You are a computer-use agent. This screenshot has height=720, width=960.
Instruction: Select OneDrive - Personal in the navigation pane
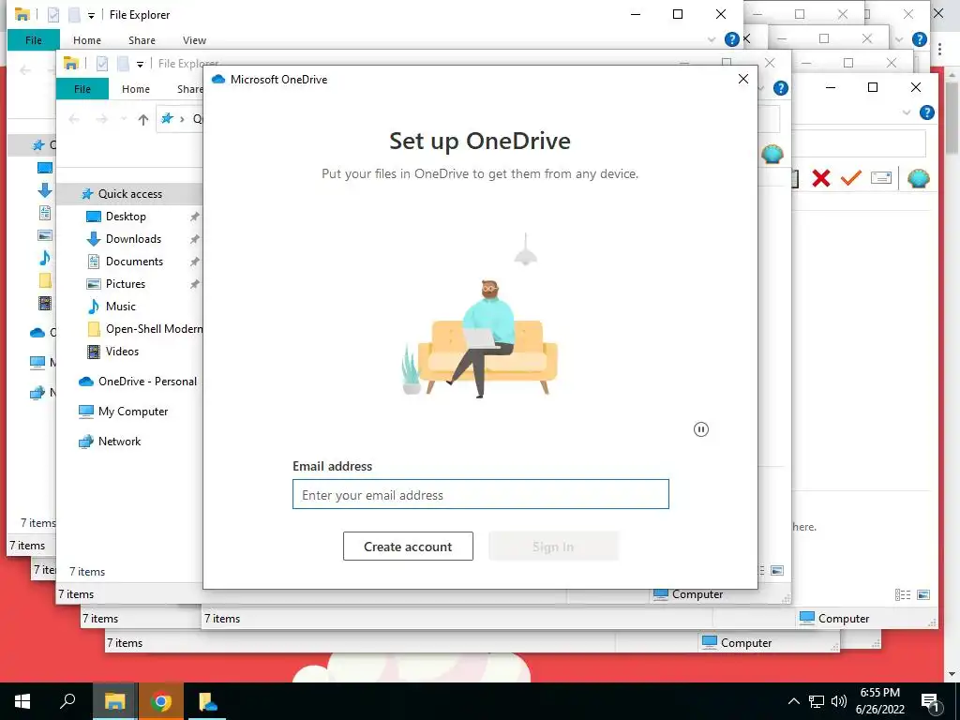click(x=147, y=382)
